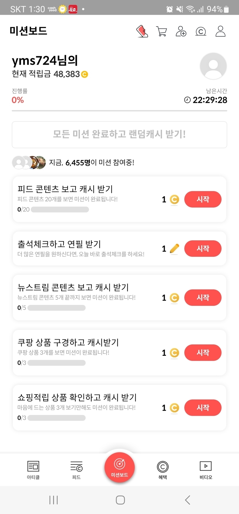This screenshot has width=239, height=514.
Task: Tap the feed mission 0/20 progress bar
Action: tap(60, 210)
